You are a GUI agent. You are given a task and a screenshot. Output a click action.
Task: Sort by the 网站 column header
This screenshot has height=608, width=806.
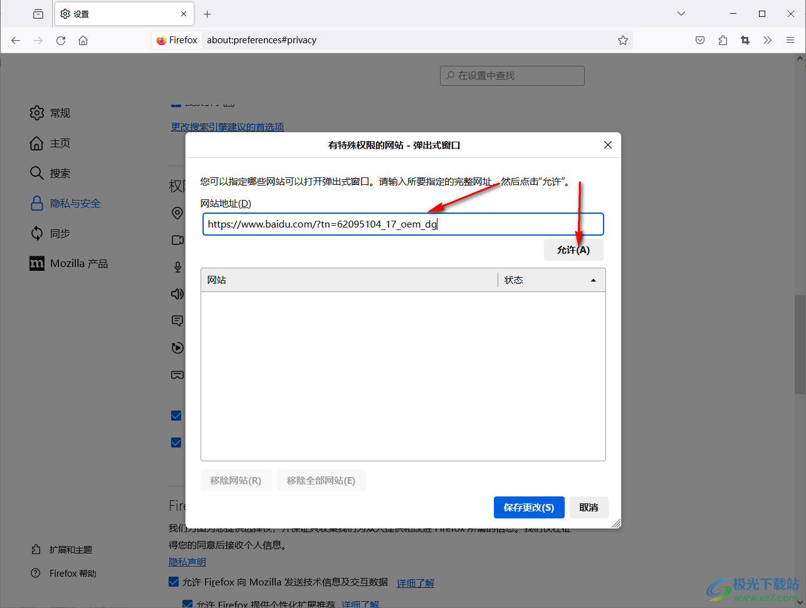349,280
